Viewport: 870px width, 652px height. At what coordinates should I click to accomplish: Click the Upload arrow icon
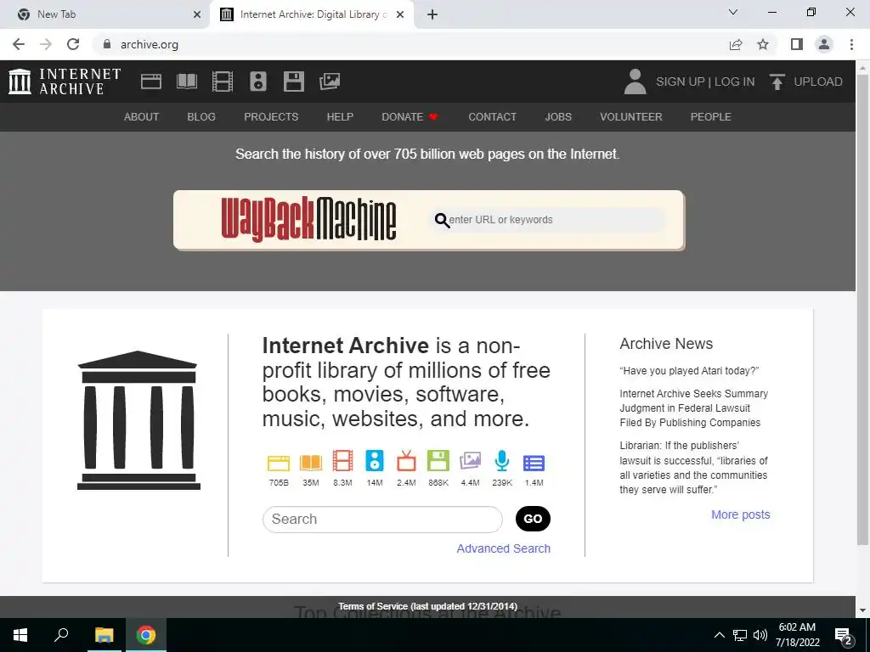(777, 81)
